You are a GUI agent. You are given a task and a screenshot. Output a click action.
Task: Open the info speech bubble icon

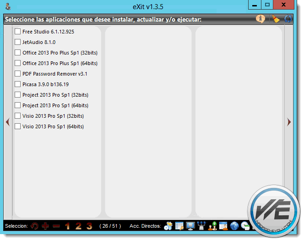(261, 19)
